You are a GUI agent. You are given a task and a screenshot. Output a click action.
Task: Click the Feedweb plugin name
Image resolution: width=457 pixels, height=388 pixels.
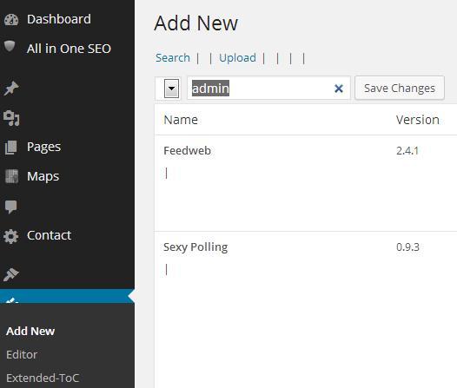click(x=187, y=150)
